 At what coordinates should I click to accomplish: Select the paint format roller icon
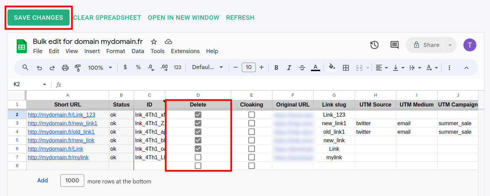pyautogui.click(x=78, y=68)
